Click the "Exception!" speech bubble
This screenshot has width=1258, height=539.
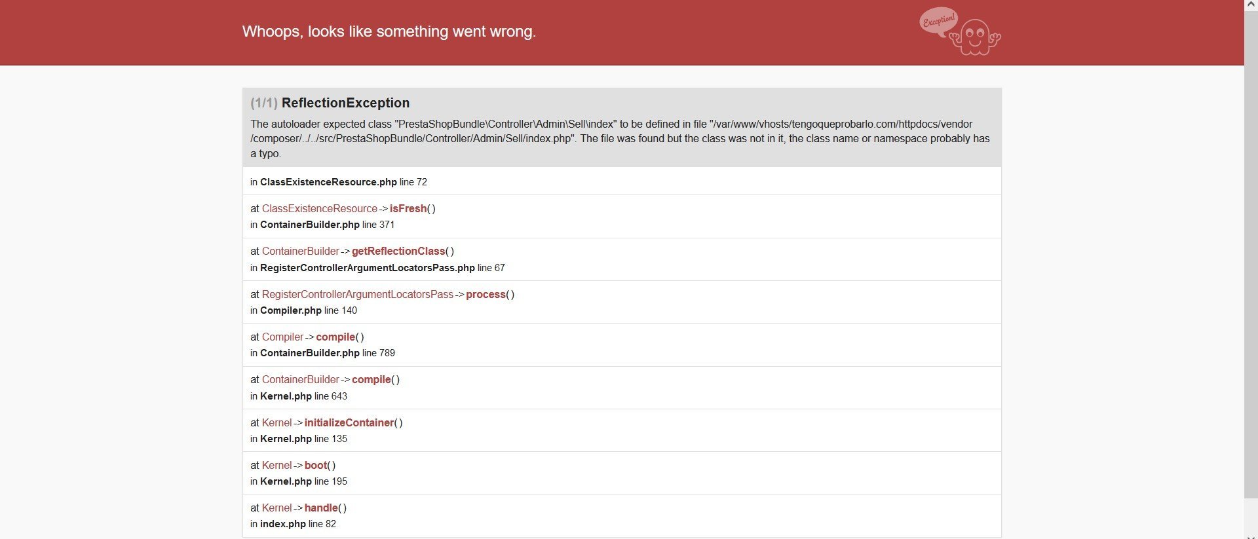[x=938, y=21]
